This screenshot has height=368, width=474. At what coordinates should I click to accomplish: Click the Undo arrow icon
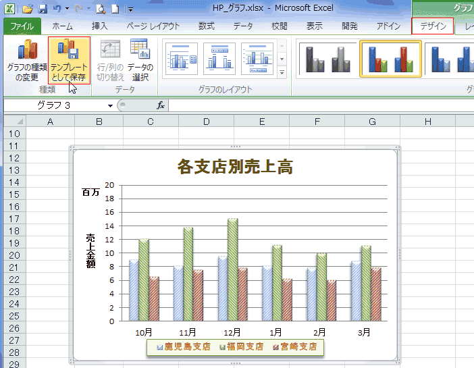(57, 9)
